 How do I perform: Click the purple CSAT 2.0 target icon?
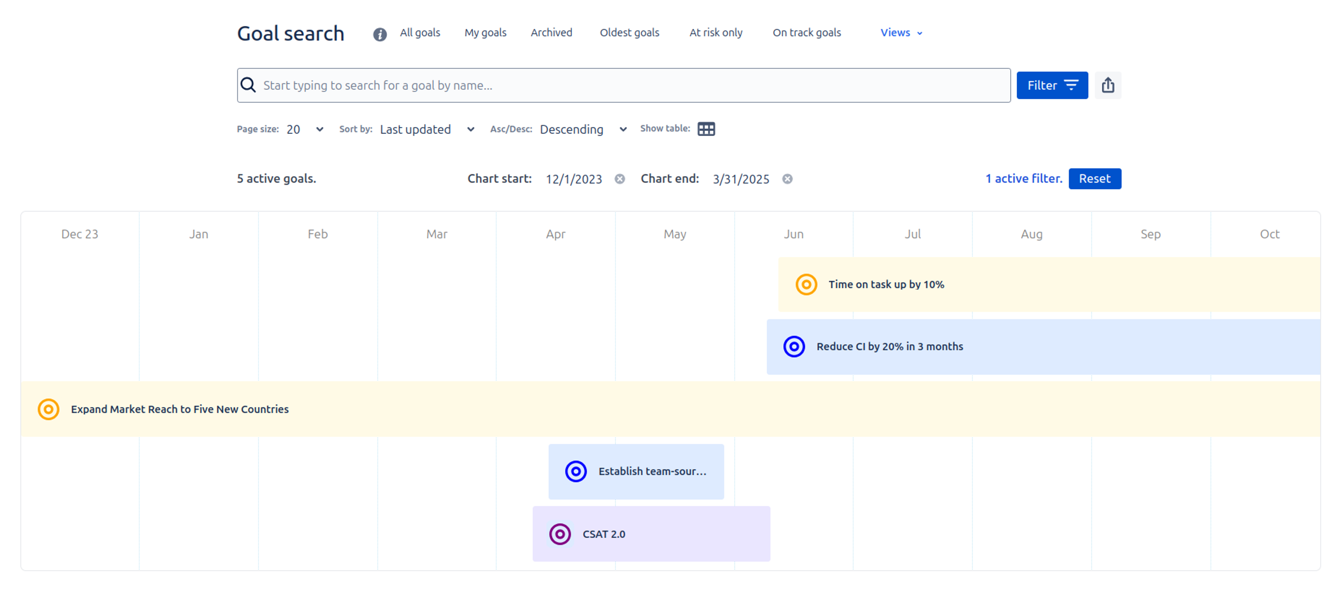[559, 534]
